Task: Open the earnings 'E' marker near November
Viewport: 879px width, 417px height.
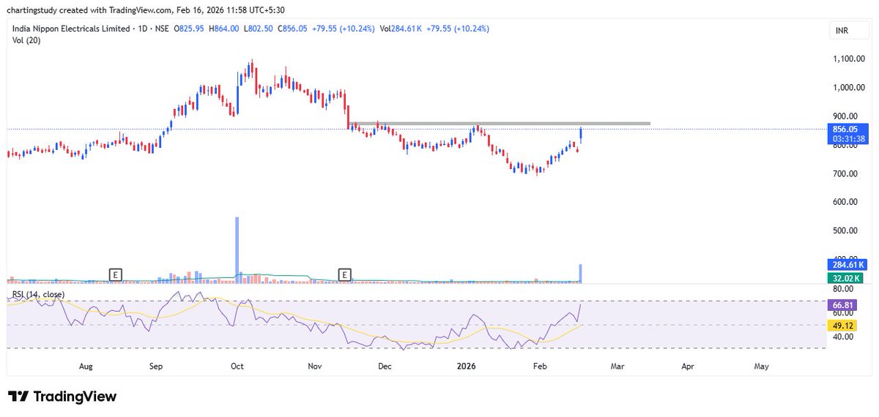Action: (344, 274)
